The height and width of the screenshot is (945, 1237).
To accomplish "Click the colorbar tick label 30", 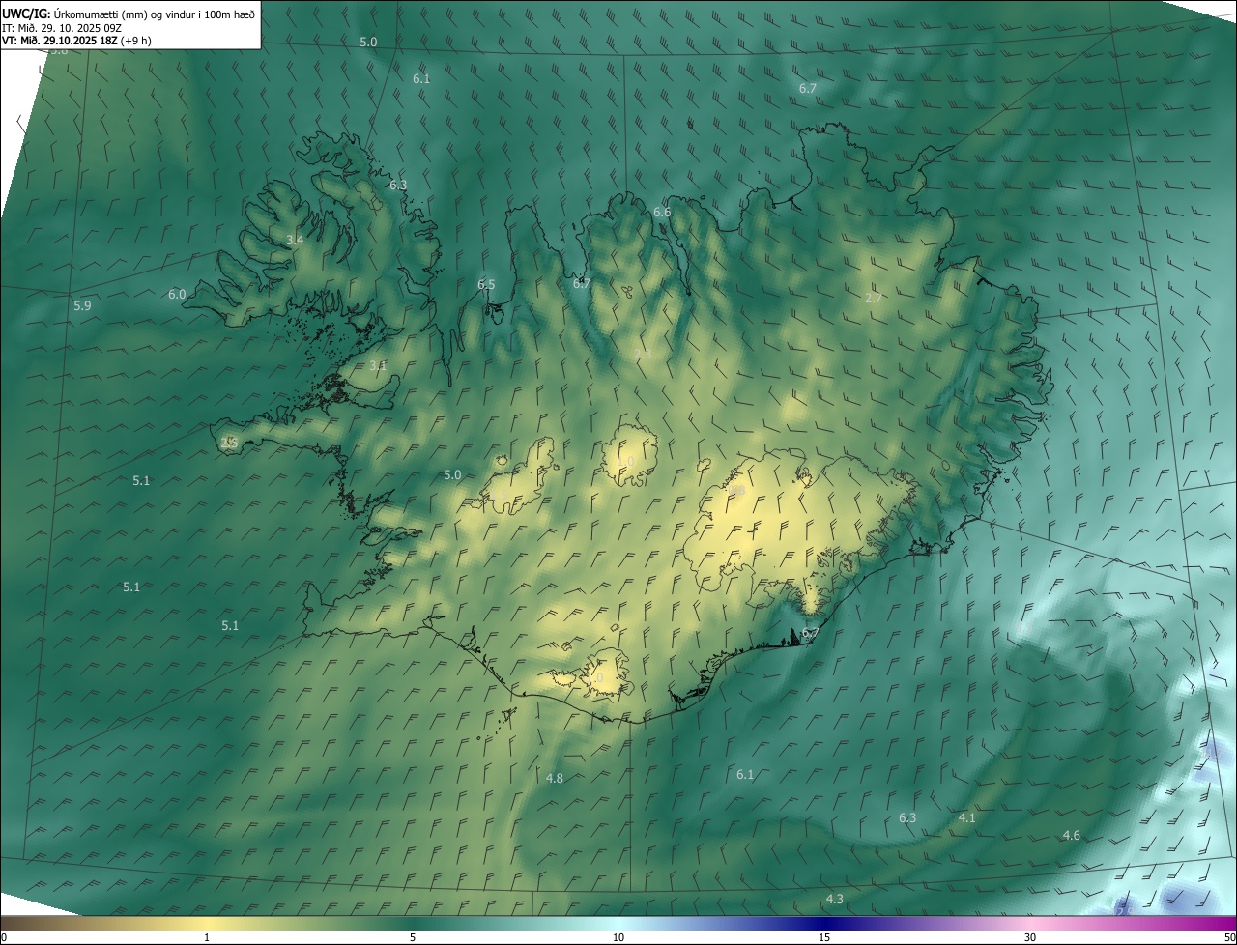I will [1030, 937].
